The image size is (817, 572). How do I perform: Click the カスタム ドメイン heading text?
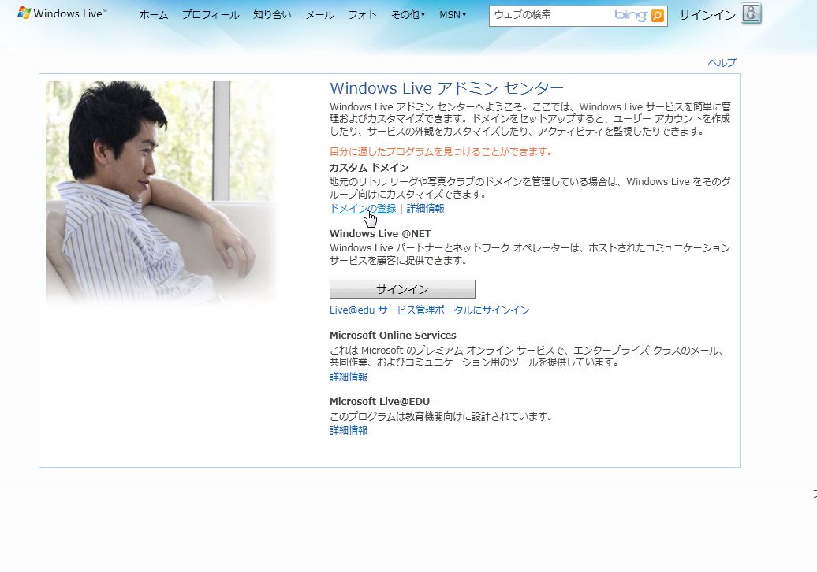point(369,168)
